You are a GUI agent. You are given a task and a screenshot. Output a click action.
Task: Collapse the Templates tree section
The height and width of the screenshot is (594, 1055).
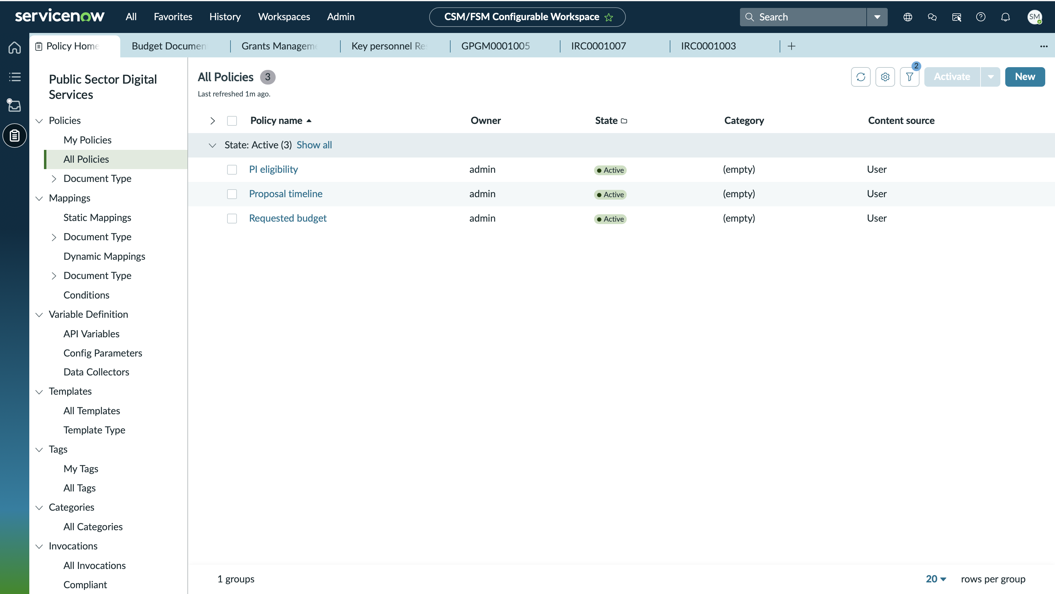pos(39,392)
